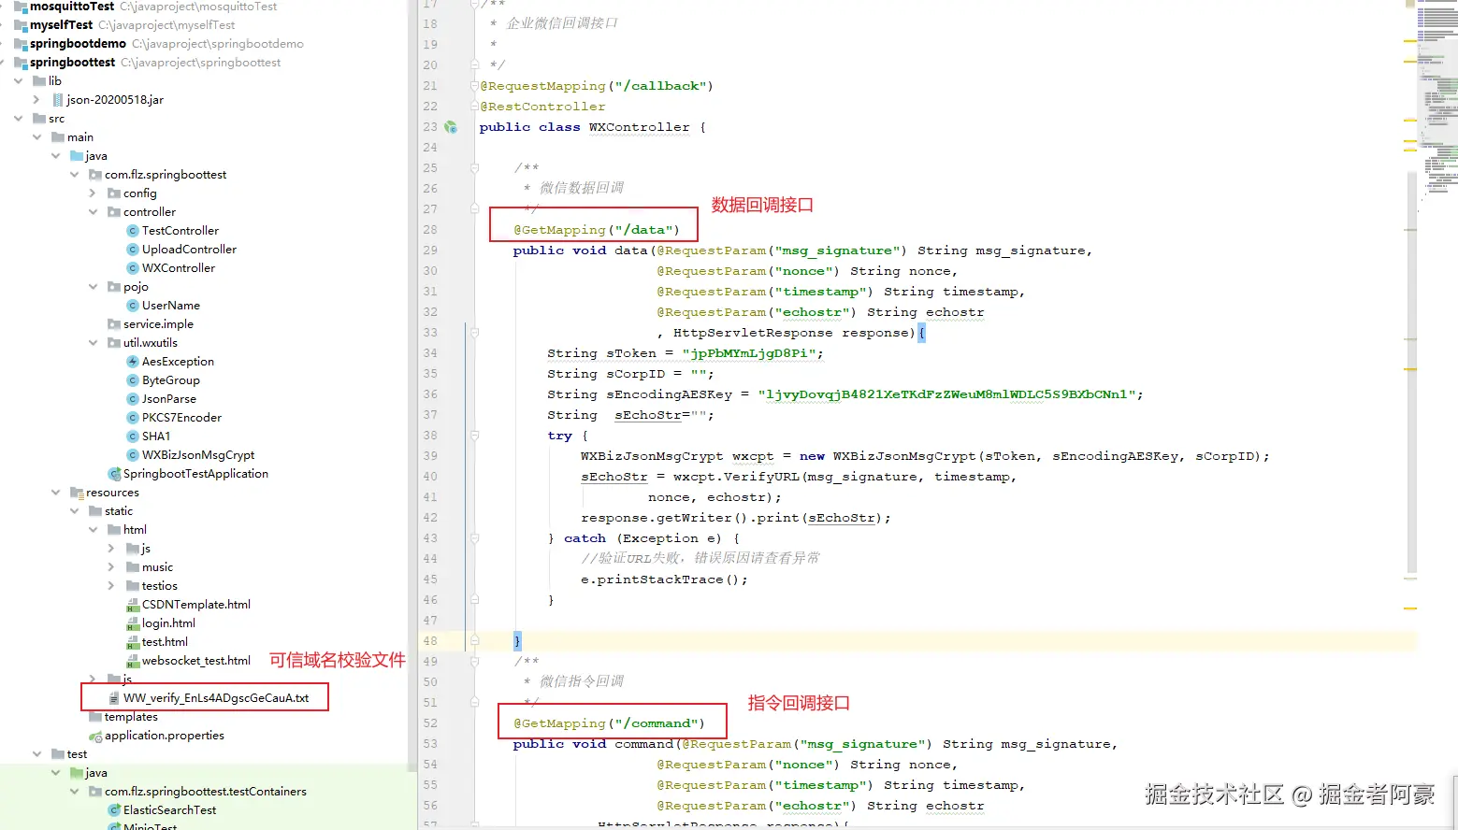The width and height of the screenshot is (1458, 830).
Task: Select WXController class icon in project tree
Action: [133, 268]
